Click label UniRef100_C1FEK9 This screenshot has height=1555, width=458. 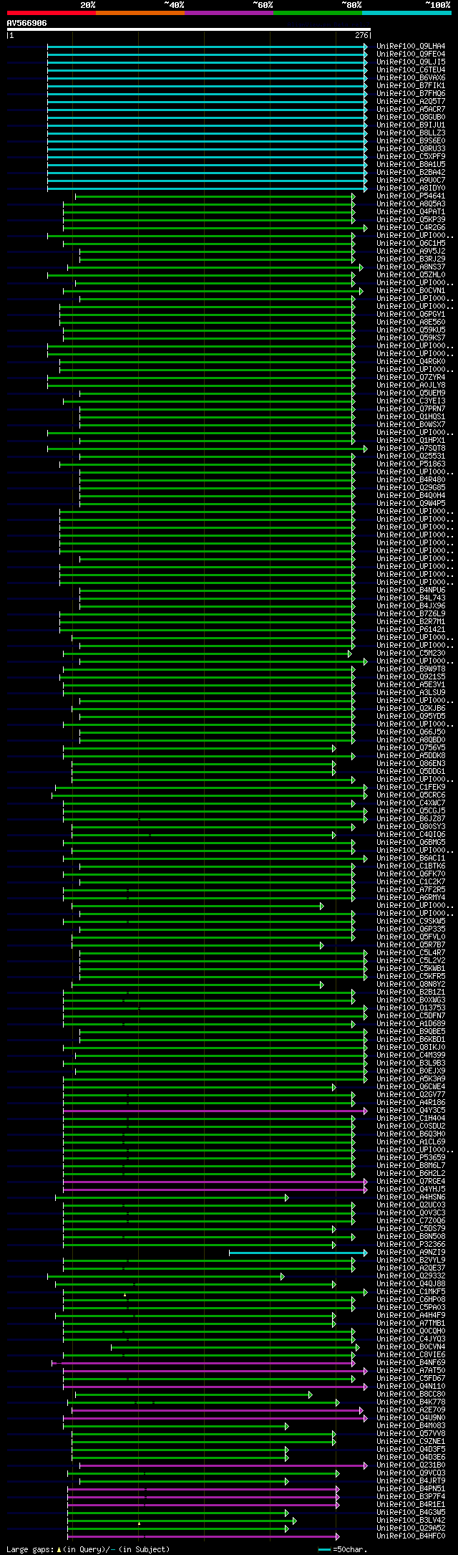pyautogui.click(x=411, y=788)
